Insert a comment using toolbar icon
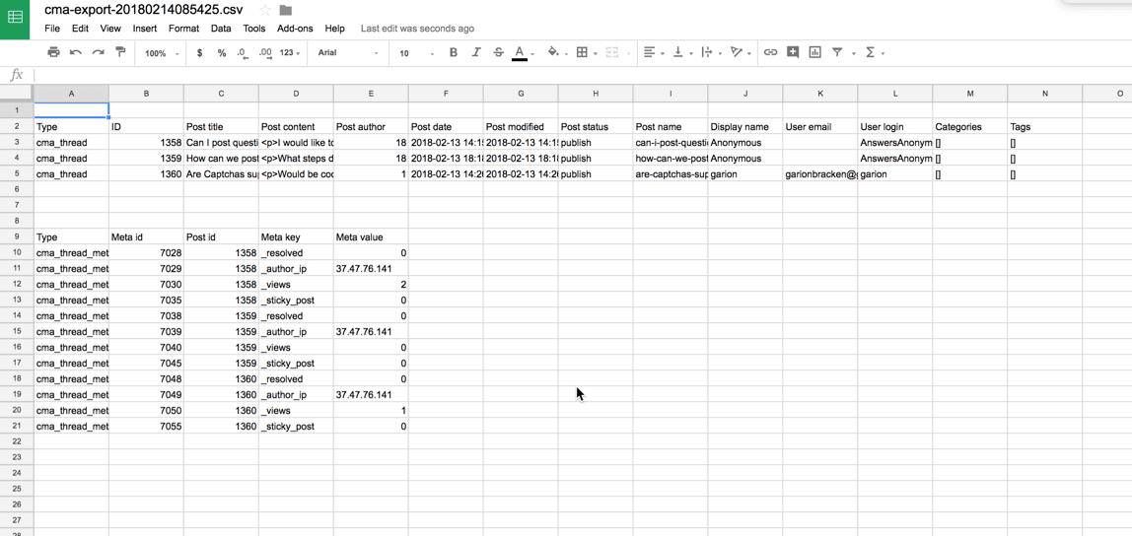 click(793, 52)
